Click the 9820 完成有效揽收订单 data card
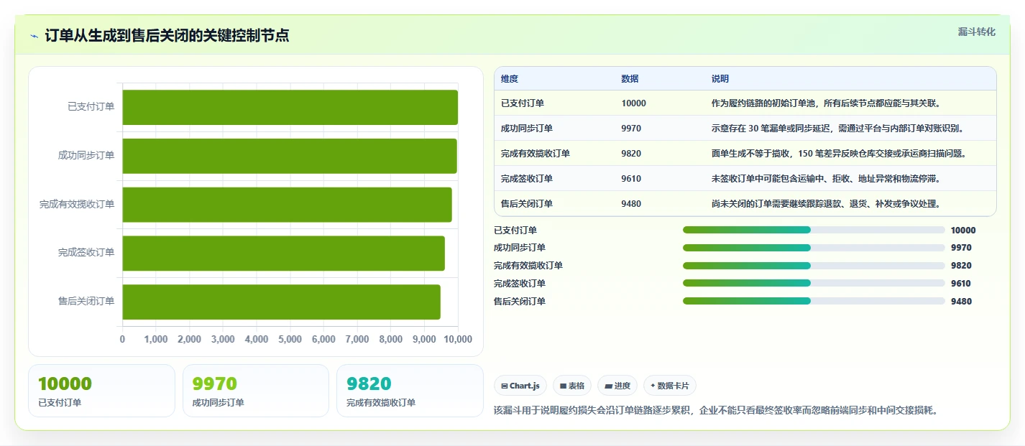The image size is (1025, 446). point(410,391)
